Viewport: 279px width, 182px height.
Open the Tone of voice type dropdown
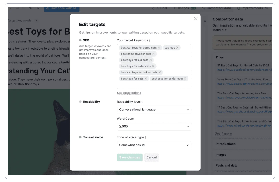[x=154, y=145]
